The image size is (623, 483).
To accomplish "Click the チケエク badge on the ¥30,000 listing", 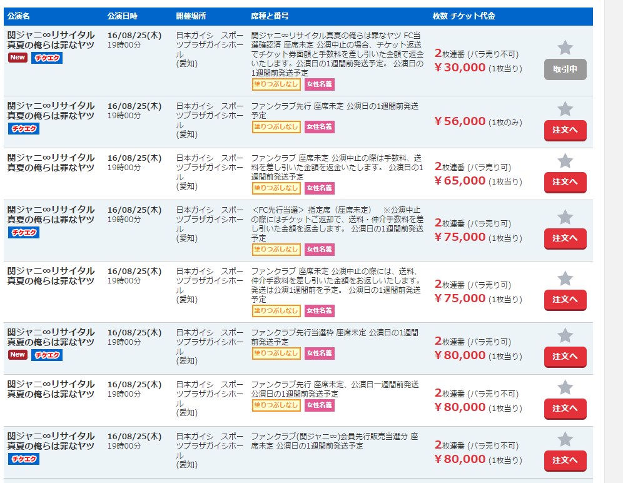I will pyautogui.click(x=47, y=58).
